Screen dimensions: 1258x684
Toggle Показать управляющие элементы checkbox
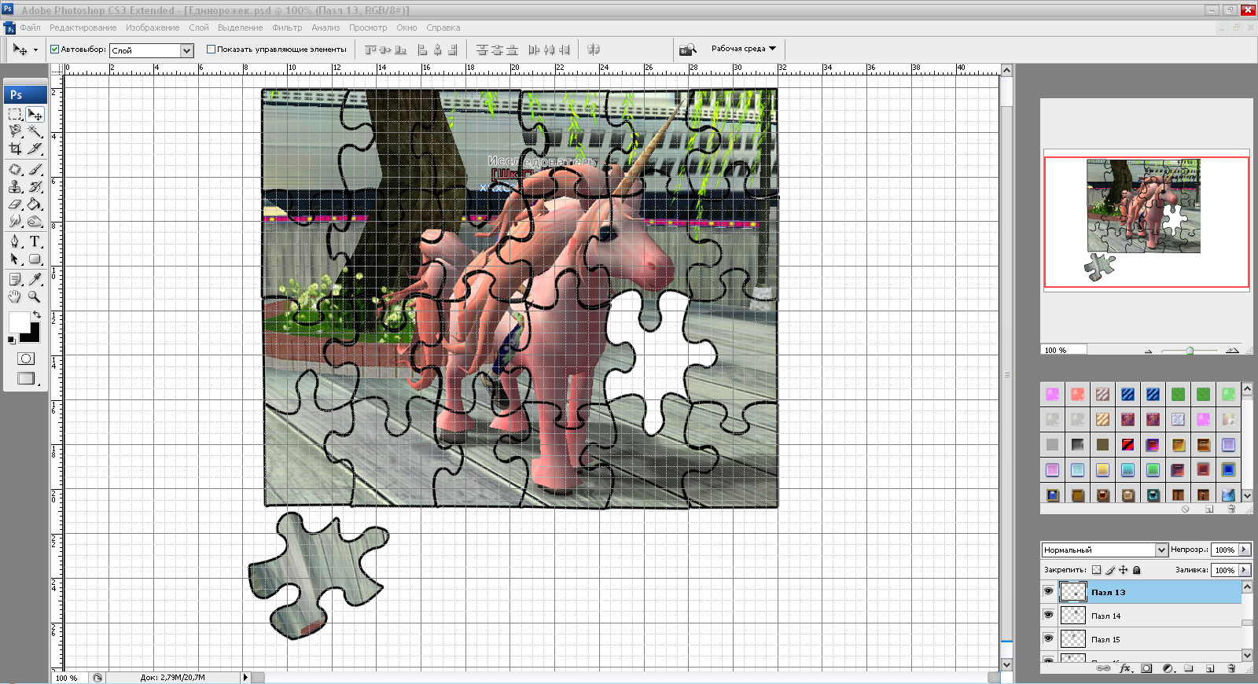(211, 49)
